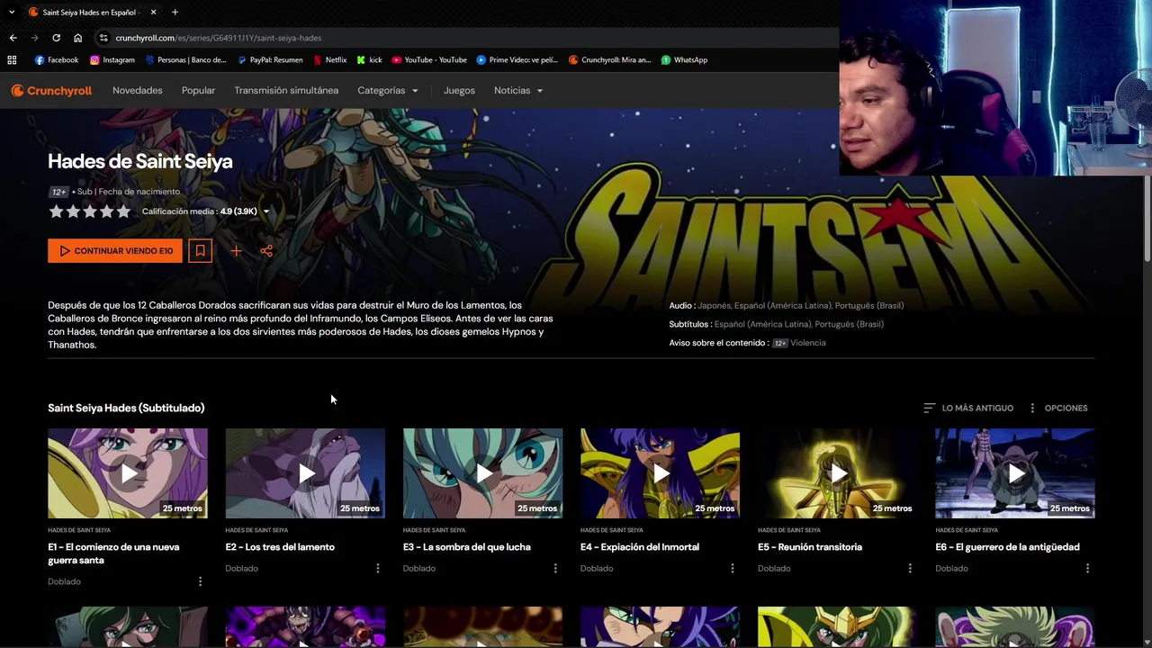Open the Crunchyroll: Mira an... bookmark

(609, 60)
